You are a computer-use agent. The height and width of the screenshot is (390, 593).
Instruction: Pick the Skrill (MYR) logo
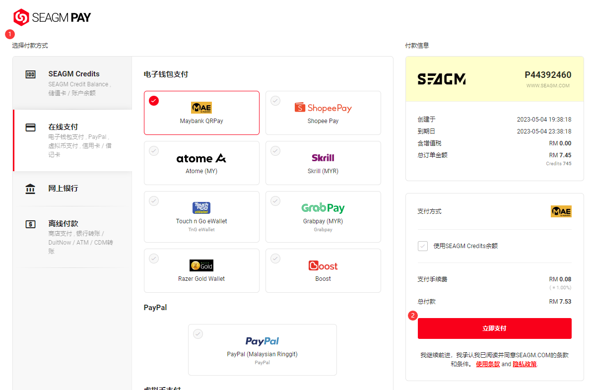click(323, 158)
